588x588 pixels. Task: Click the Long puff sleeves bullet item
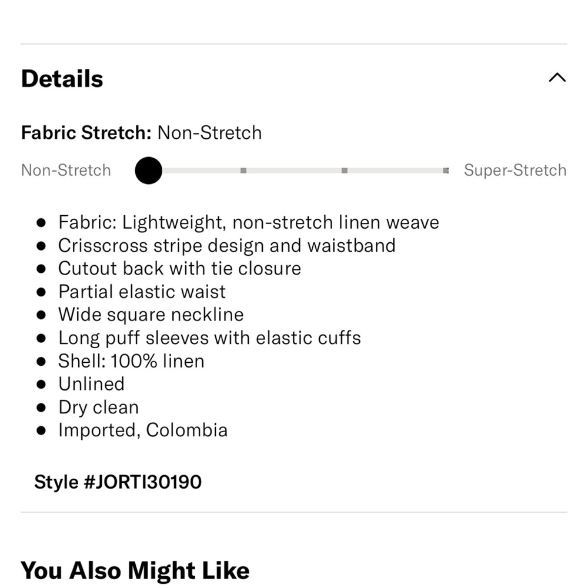210,338
